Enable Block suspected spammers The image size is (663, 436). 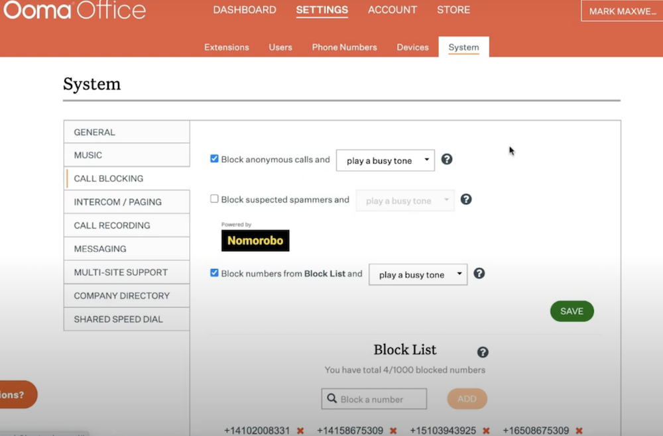point(215,198)
